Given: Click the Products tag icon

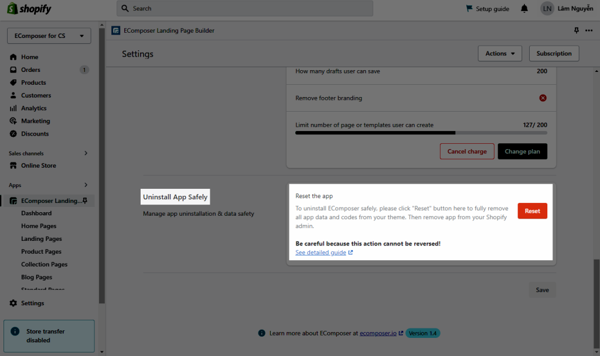Looking at the screenshot, I should coord(13,82).
